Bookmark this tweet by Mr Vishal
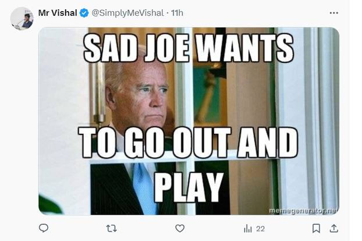Image resolution: width=362 pixels, height=241 pixels. (x=316, y=228)
